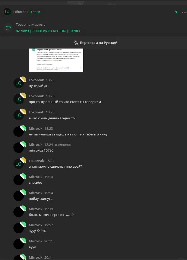187x260 pixels.
Task: Click the "В сети" online status text
Action: (x=35, y=12)
